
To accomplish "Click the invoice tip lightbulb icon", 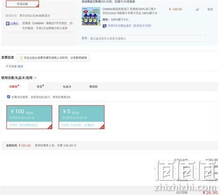I will click(21, 58).
